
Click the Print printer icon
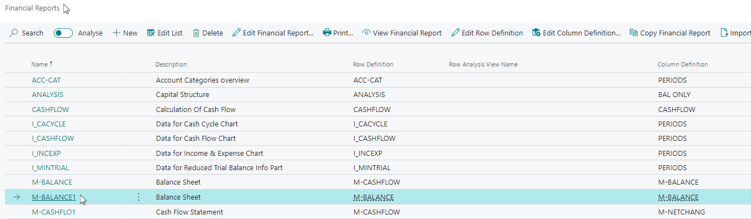(327, 33)
